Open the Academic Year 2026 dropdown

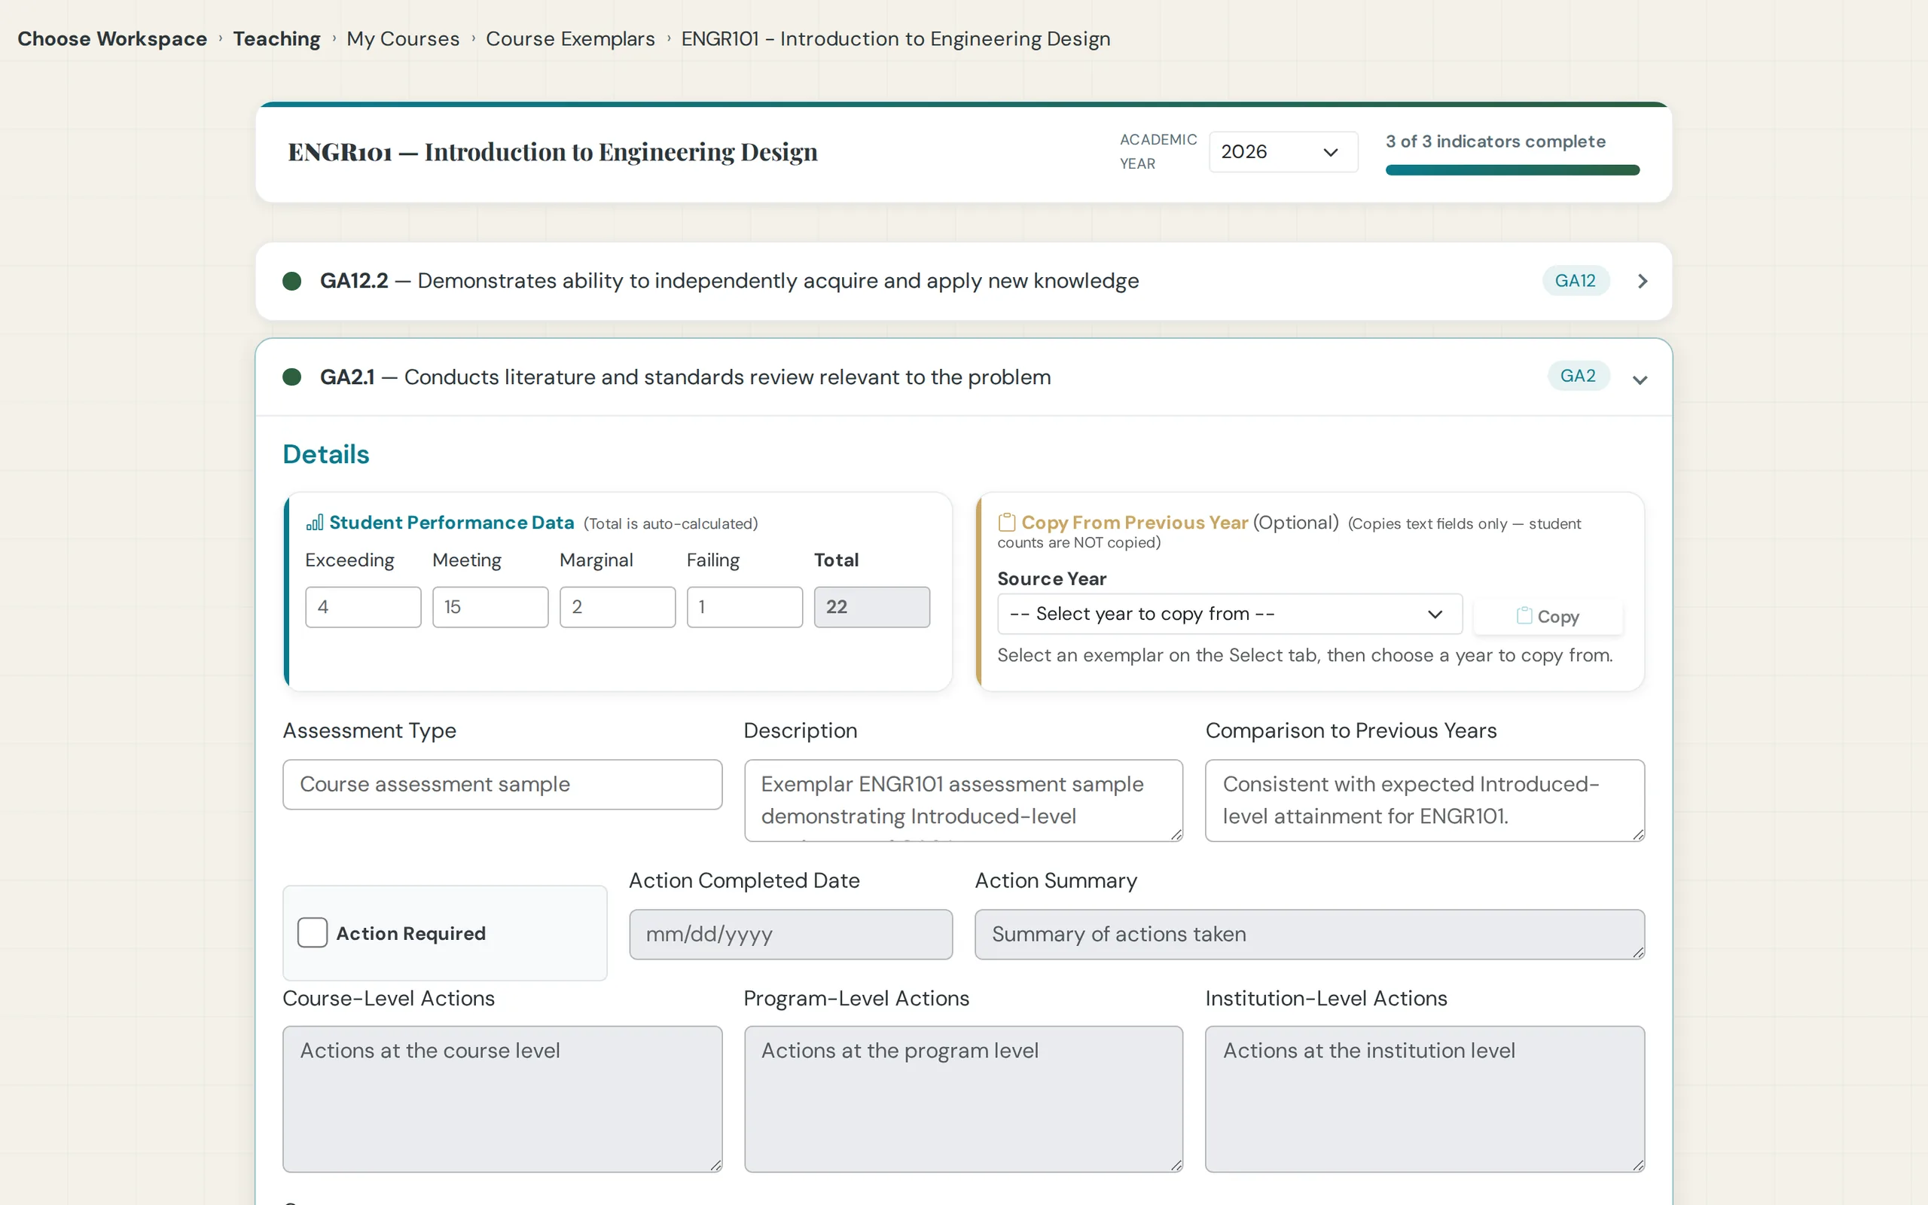1283,151
